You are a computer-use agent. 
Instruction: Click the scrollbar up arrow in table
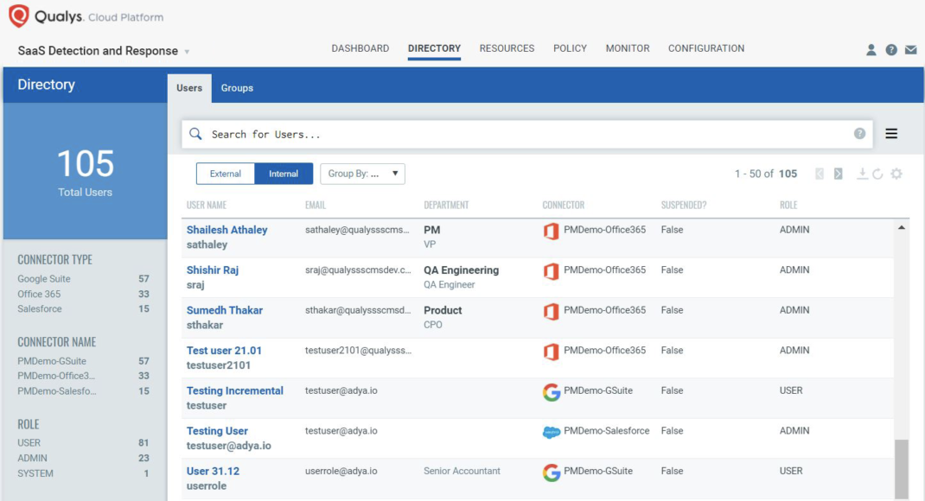pyautogui.click(x=902, y=228)
